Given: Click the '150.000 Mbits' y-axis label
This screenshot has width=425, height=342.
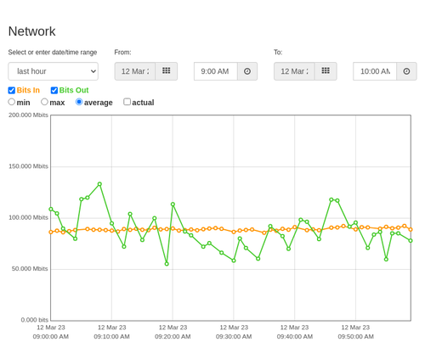Looking at the screenshot, I should (28, 166).
